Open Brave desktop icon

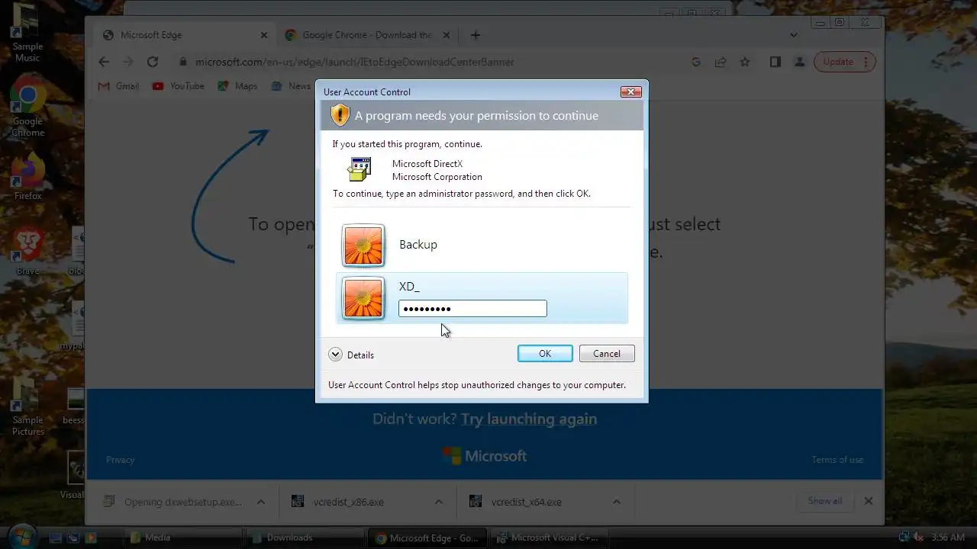(x=27, y=252)
